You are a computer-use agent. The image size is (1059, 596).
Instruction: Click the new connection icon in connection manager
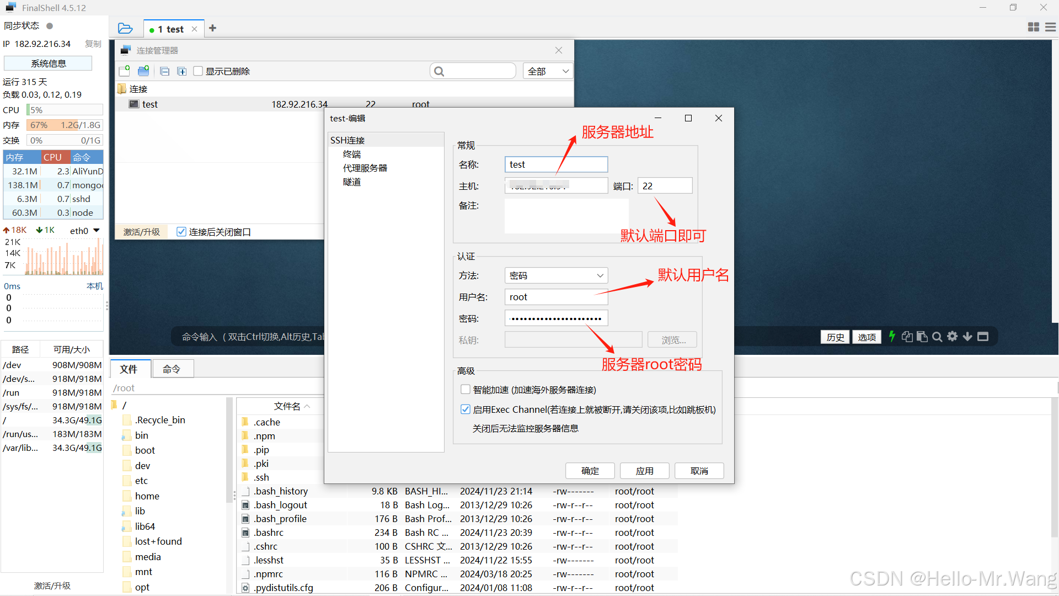point(125,71)
